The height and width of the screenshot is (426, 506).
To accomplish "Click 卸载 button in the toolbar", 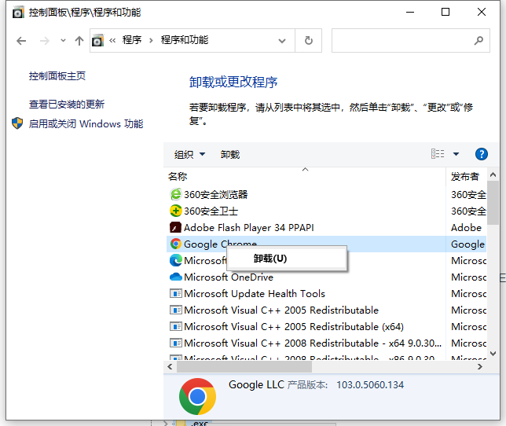I will (230, 155).
